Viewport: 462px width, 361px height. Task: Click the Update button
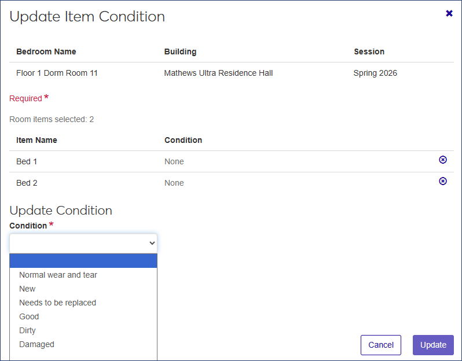433,345
